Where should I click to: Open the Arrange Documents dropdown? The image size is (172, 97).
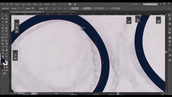70,4
